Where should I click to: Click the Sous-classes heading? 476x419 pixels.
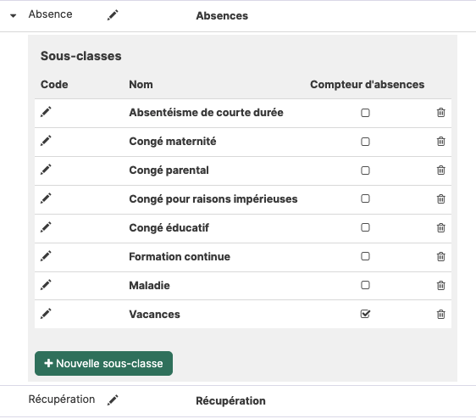point(80,56)
